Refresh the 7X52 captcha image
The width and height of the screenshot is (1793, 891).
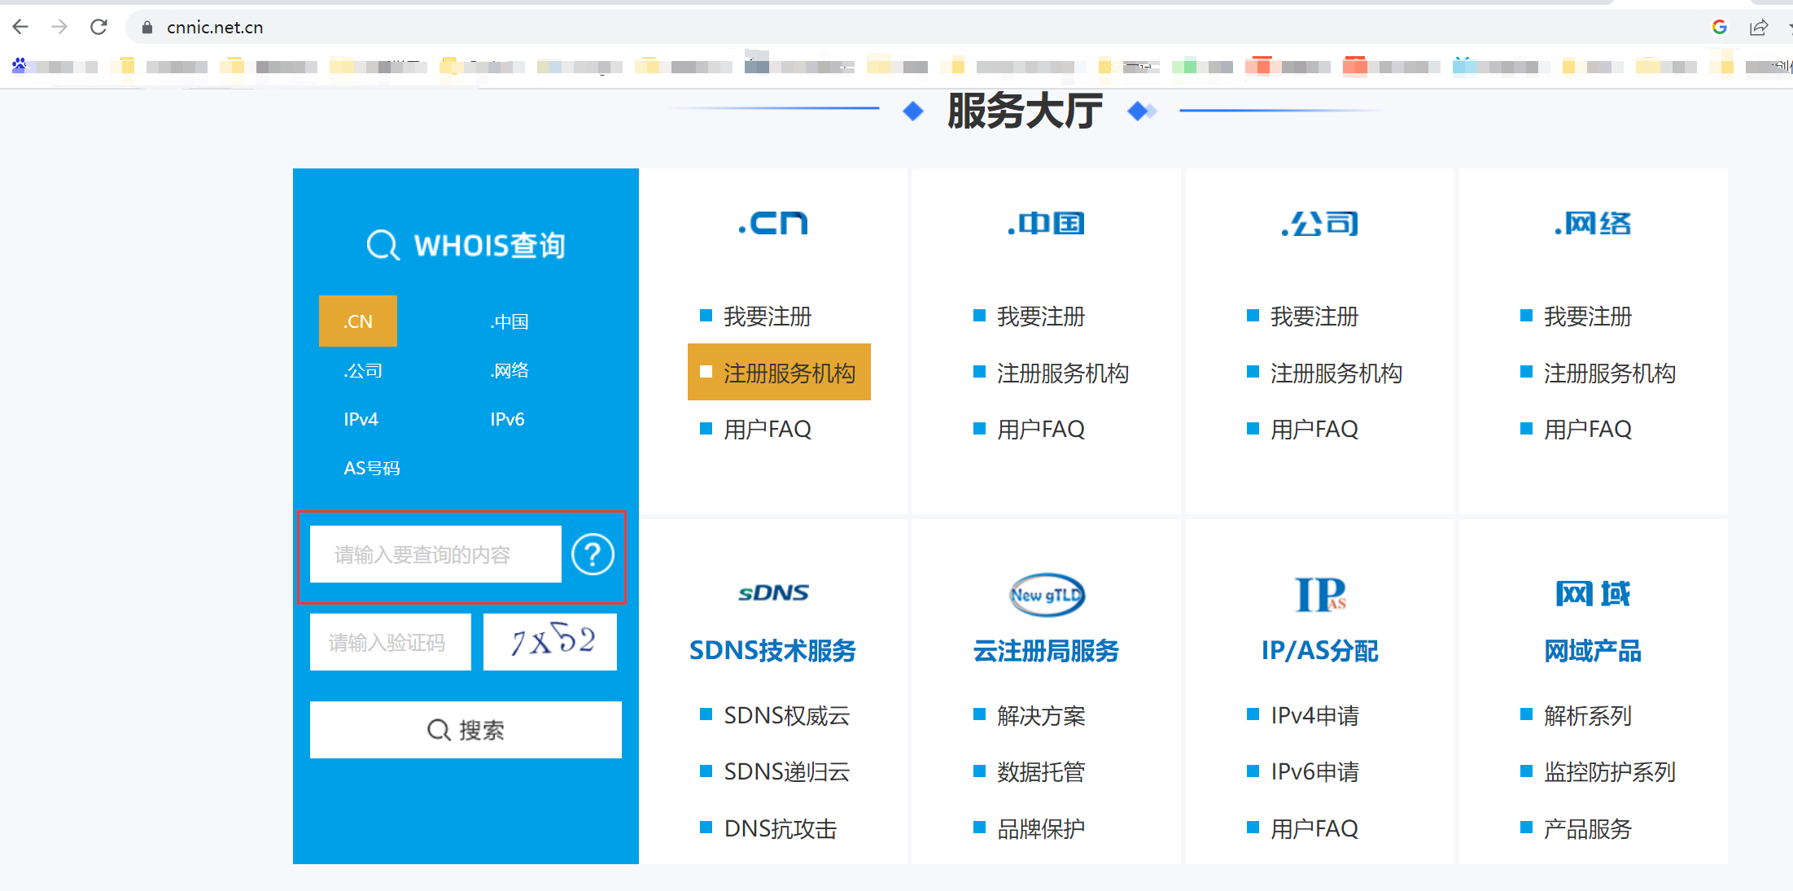[x=550, y=642]
